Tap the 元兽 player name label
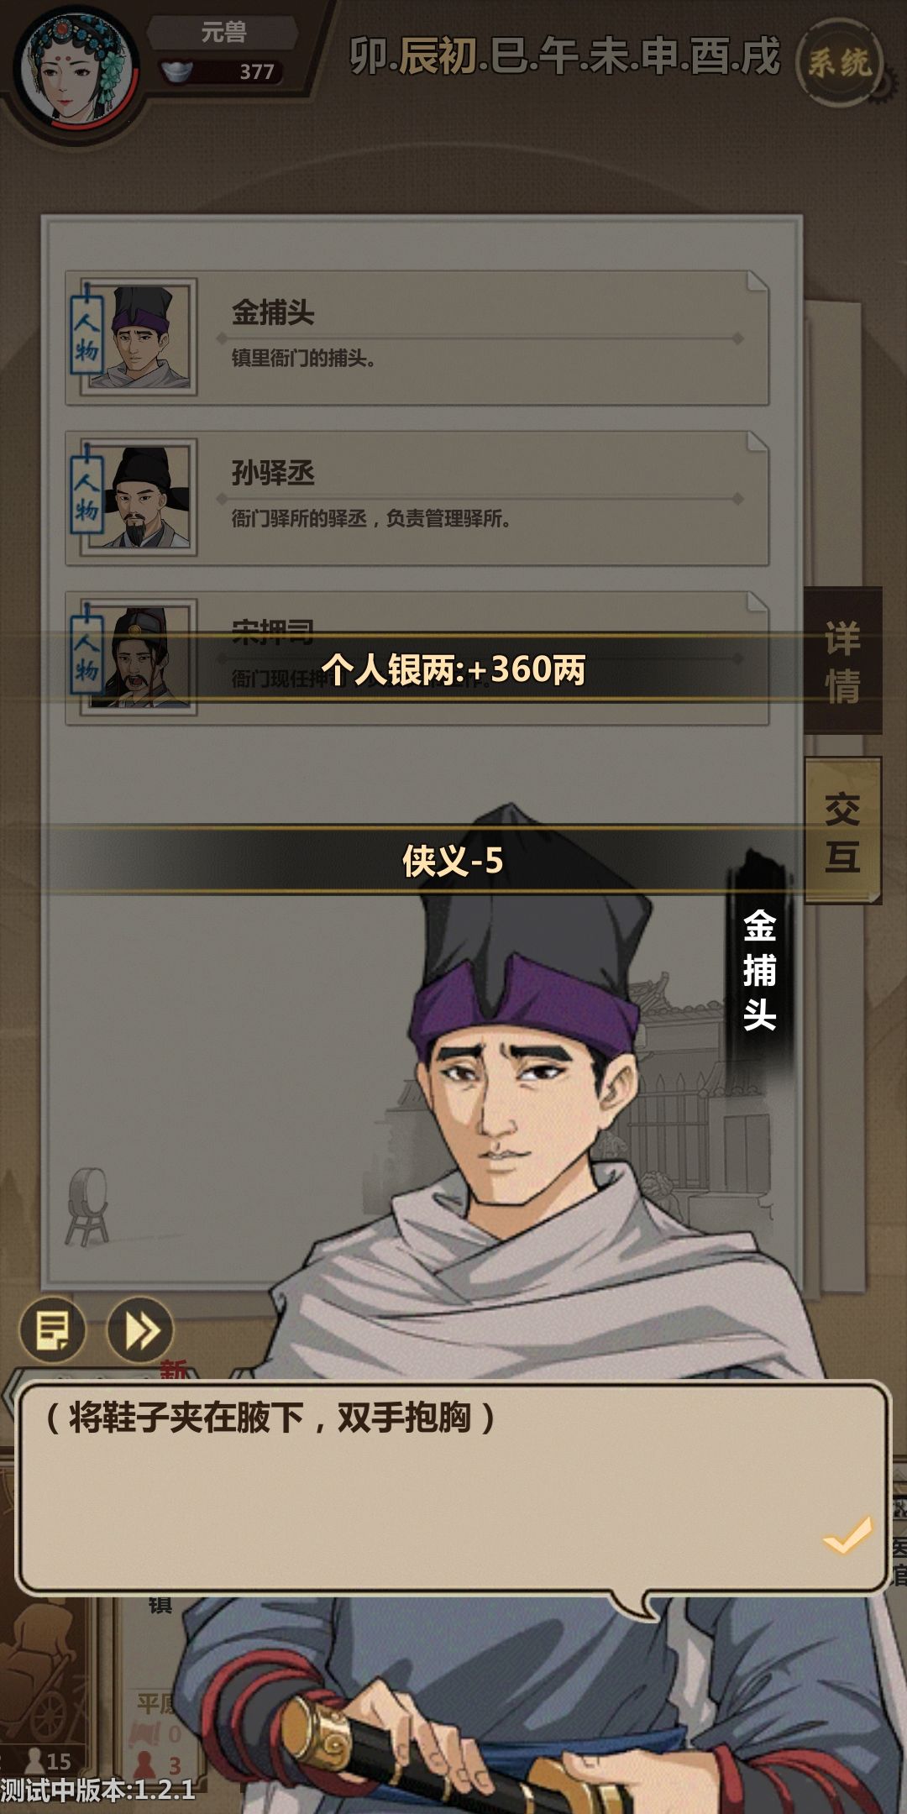 click(x=223, y=32)
